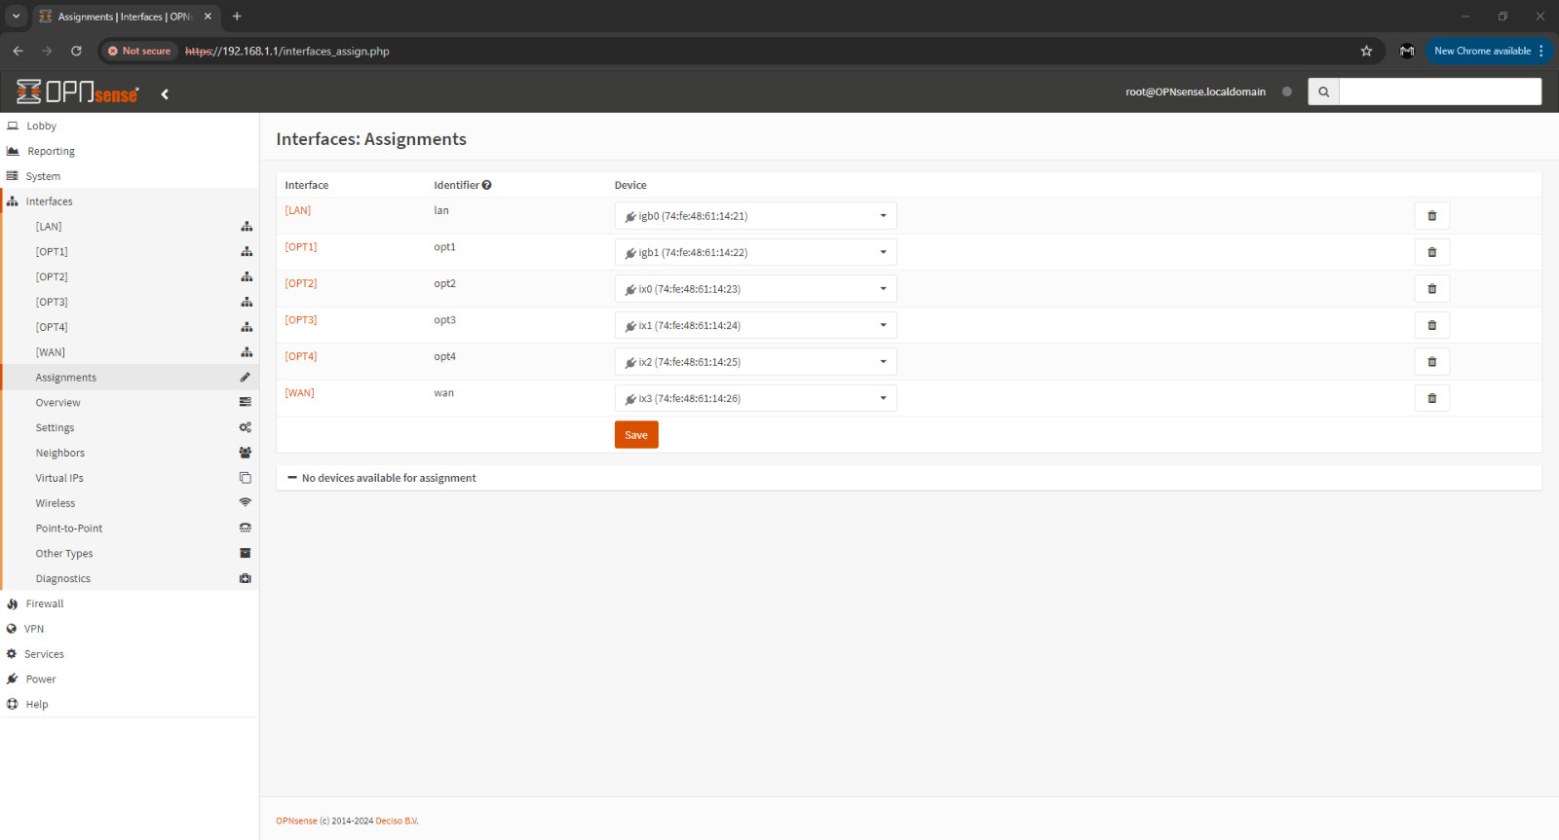Click the Overview list icon in sidebar
The height and width of the screenshot is (840, 1559).
point(246,402)
